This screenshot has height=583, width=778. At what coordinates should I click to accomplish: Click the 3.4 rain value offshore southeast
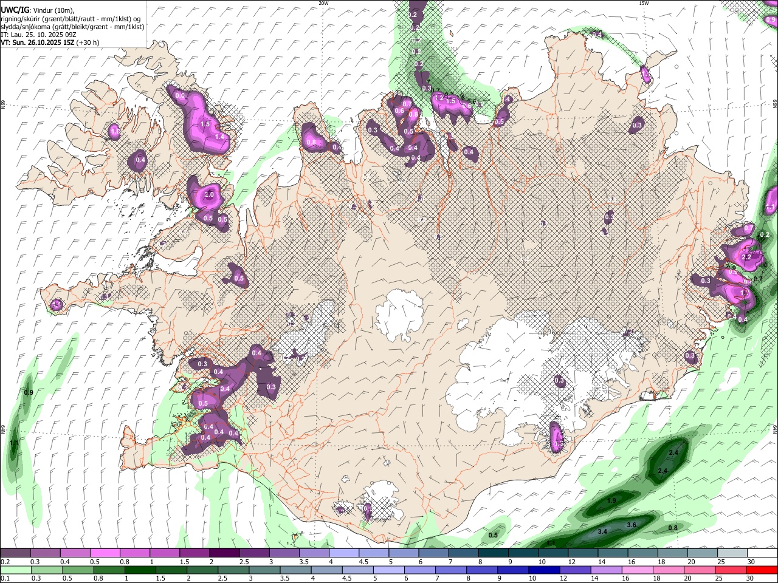[x=602, y=531]
